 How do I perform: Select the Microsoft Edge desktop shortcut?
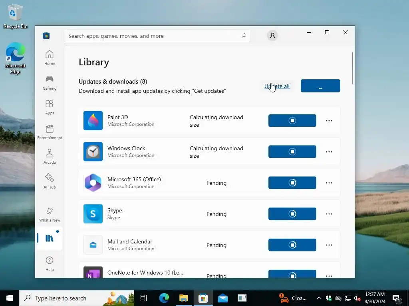pyautogui.click(x=16, y=58)
